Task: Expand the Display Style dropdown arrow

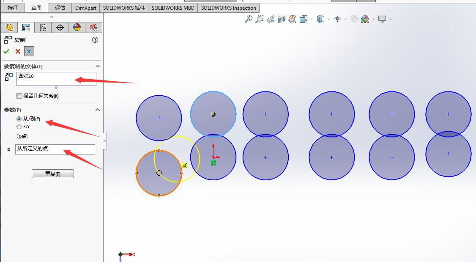Action: pyautogui.click(x=329, y=19)
